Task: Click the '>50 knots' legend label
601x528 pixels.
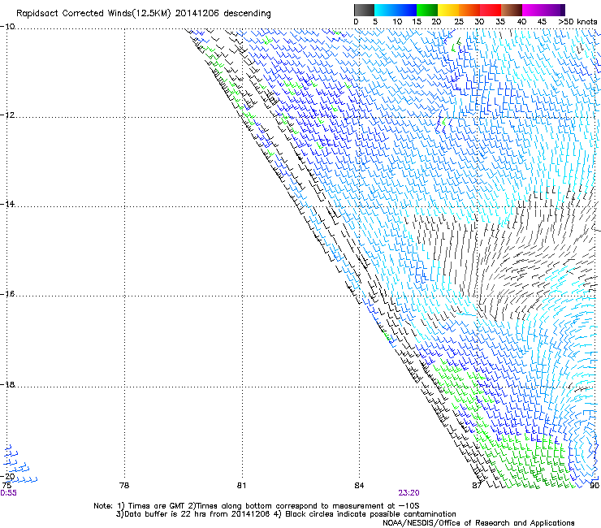Action: tap(577, 22)
